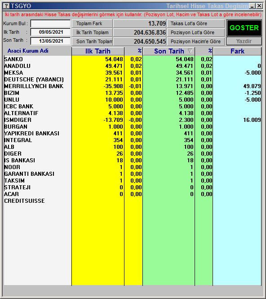
Task: Select the DIGER row
Action: click(x=133, y=153)
